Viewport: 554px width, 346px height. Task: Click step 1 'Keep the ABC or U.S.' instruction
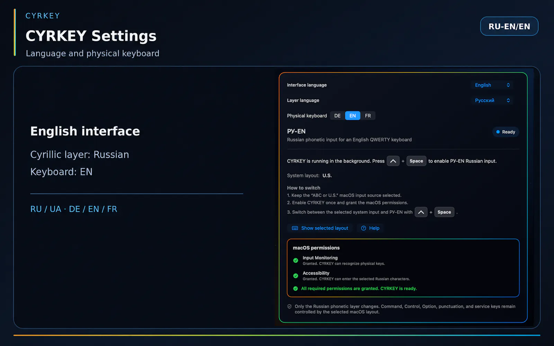344,195
